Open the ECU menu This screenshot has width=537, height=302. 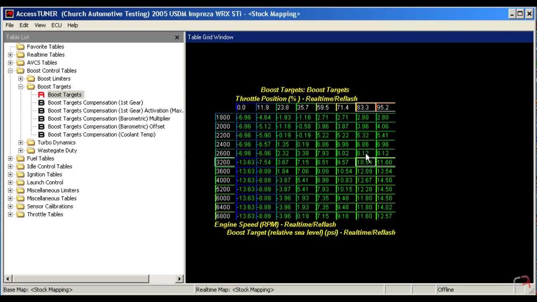coord(57,25)
